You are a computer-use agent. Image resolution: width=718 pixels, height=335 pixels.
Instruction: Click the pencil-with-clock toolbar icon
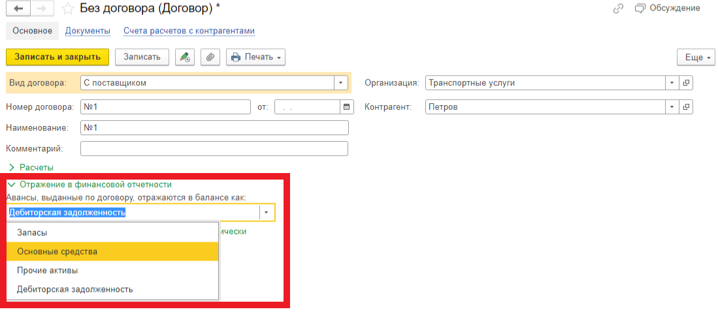click(185, 57)
